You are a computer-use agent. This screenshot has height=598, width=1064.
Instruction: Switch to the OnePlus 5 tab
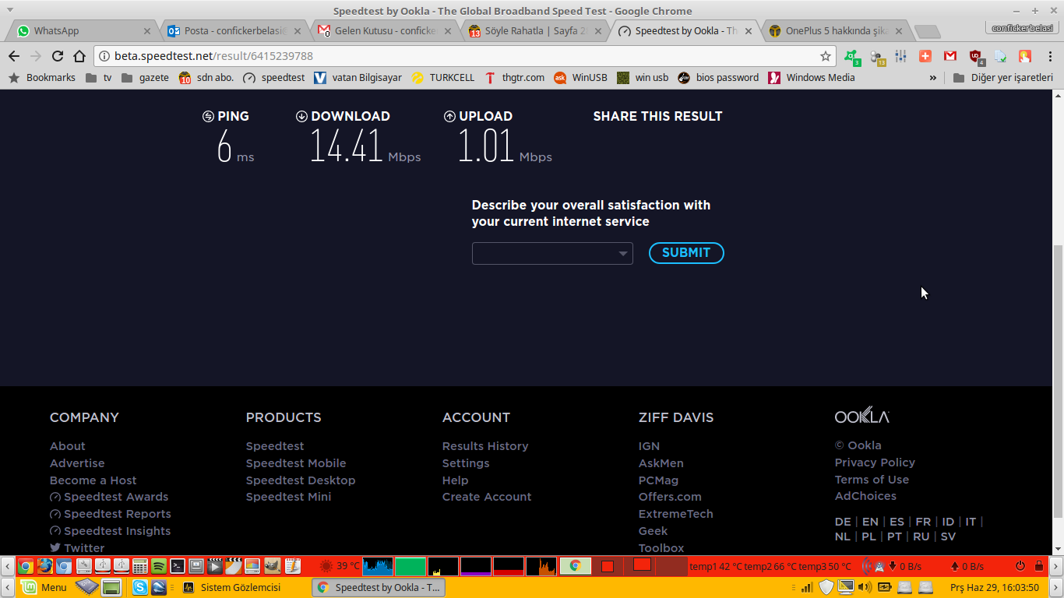tap(836, 31)
